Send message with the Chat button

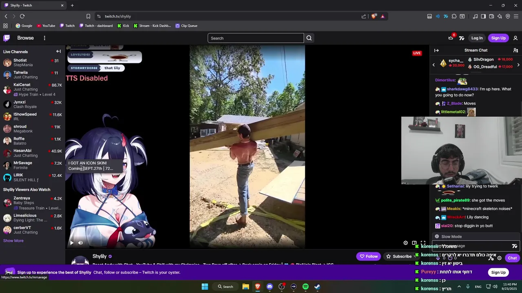coord(512,258)
